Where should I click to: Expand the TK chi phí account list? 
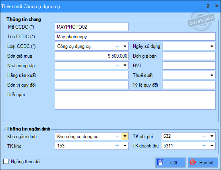point(212,136)
